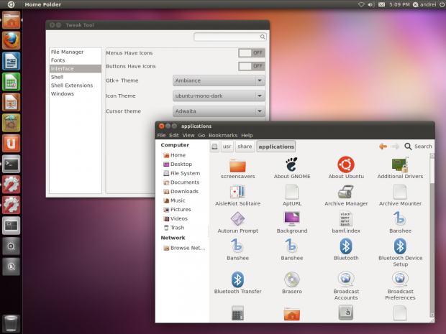Open Icon Theme dropdown (ubuntu-mono-dark)

219,96
